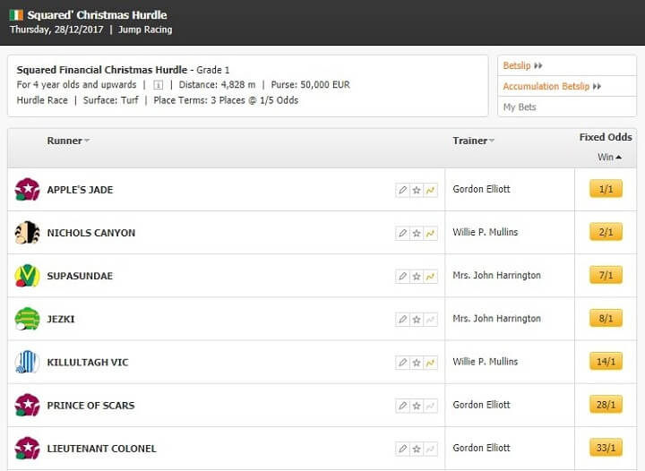Mark Prince of Scars with the star
Image resolution: width=645 pixels, height=471 pixels.
coord(417,406)
